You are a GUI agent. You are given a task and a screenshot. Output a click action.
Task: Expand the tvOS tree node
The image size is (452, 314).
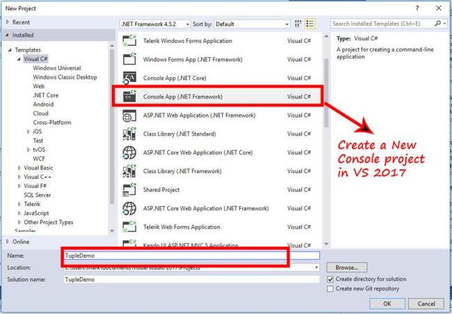29,150
